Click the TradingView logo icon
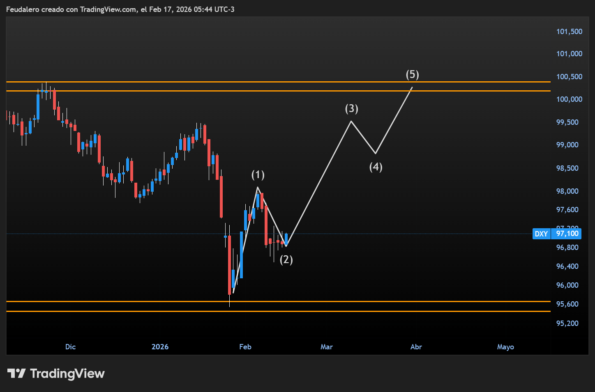Viewport: 595px width, 392px height. (x=16, y=374)
